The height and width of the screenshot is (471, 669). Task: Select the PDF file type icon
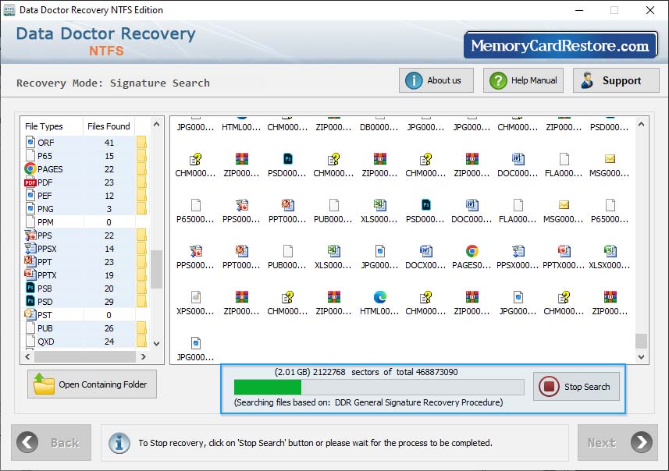[30, 182]
